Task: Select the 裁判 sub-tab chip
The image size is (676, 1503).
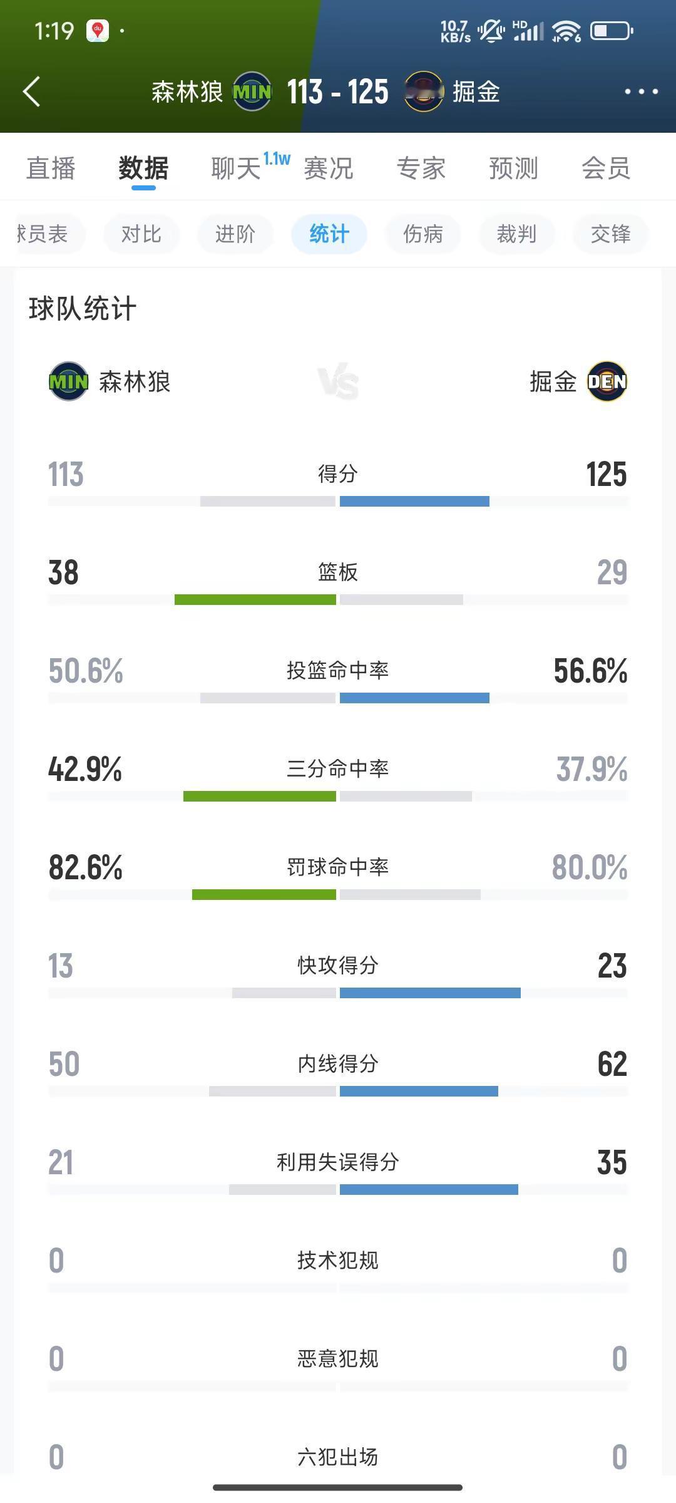Action: (x=517, y=234)
